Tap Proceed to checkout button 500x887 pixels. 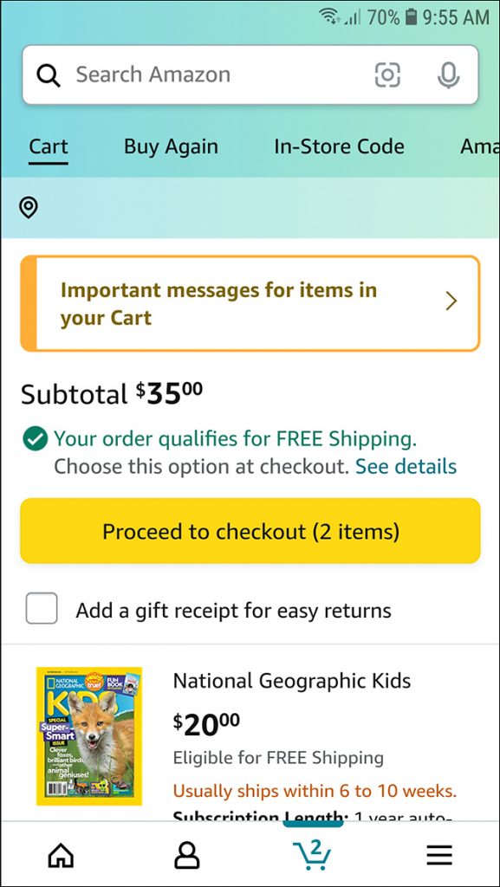[250, 532]
